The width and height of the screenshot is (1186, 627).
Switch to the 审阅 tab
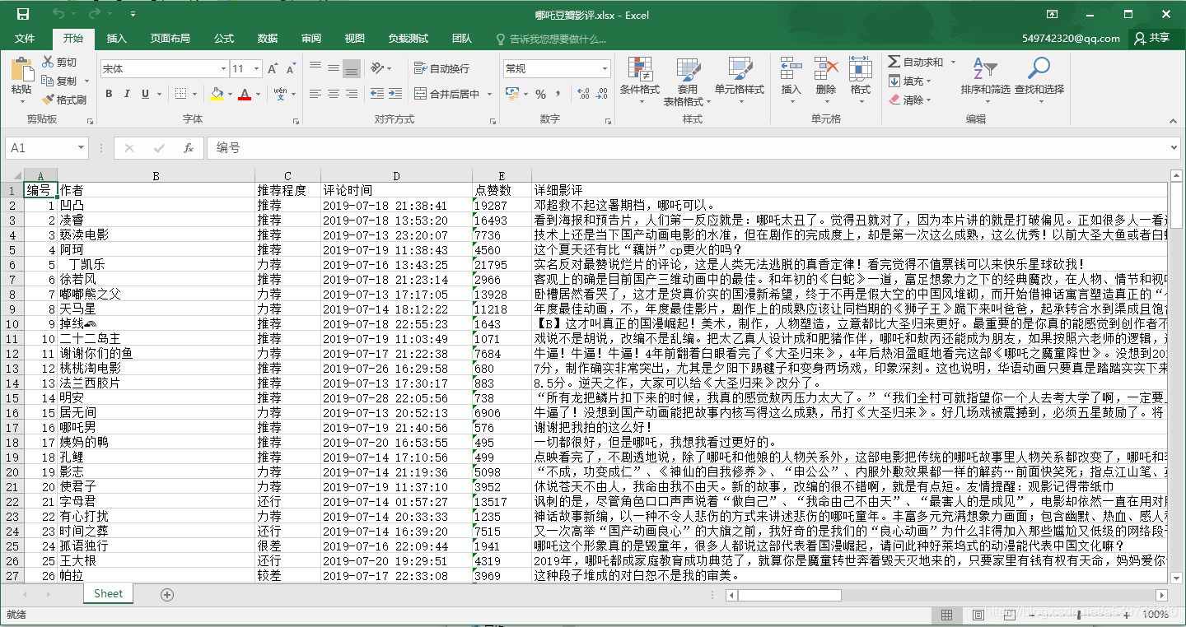point(311,39)
